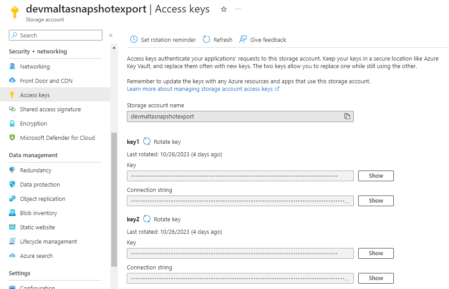Image resolution: width=449 pixels, height=289 pixels.
Task: Click the Security + networking section header
Action: [38, 52]
